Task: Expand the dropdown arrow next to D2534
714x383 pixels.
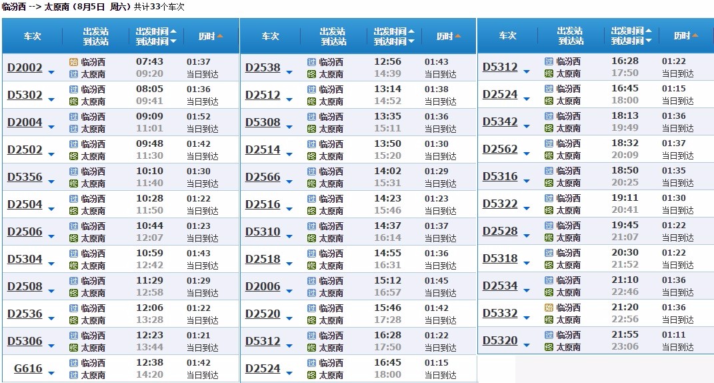Action: coord(527,290)
